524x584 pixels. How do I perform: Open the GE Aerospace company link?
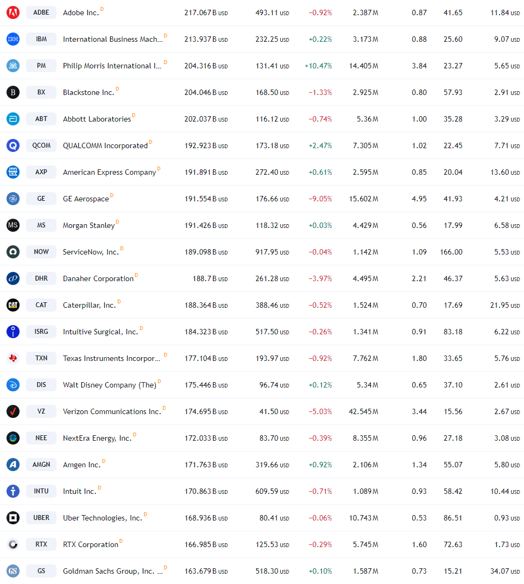[x=86, y=199]
